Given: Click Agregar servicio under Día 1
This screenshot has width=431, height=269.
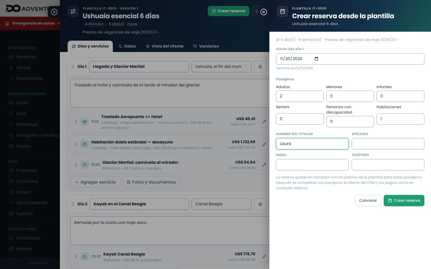Looking at the screenshot, I should 95,182.
